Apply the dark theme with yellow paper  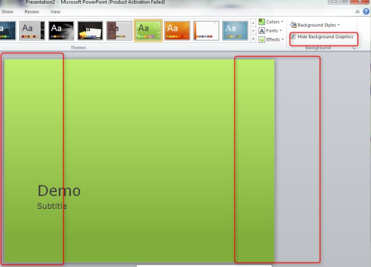90,31
